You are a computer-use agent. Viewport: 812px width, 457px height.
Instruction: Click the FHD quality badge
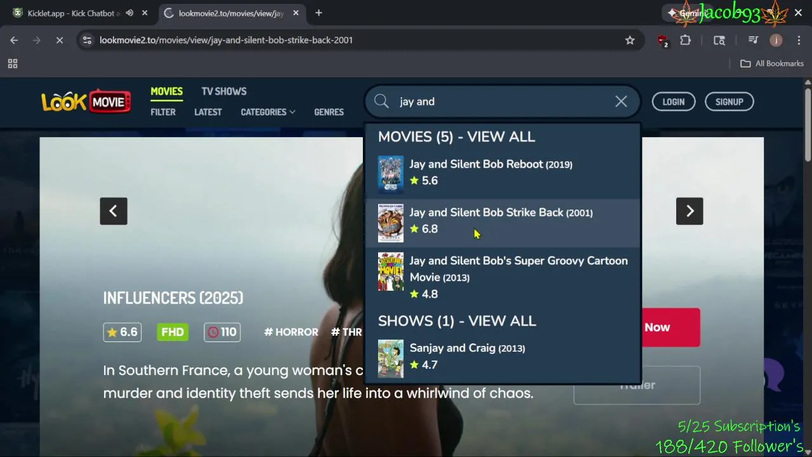point(173,332)
